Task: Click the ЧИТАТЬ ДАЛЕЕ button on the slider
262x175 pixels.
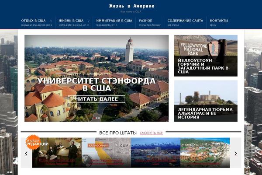Action: pos(97,99)
